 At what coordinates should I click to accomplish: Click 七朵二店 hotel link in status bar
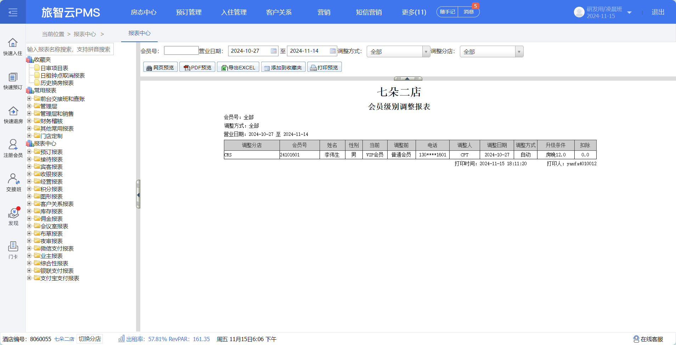(x=64, y=339)
